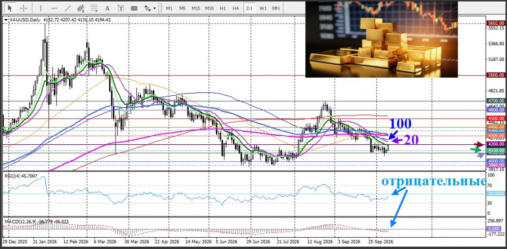Click the 4821.85 price axis value
Image resolution: width=507 pixels, height=249 pixels.
click(497, 91)
